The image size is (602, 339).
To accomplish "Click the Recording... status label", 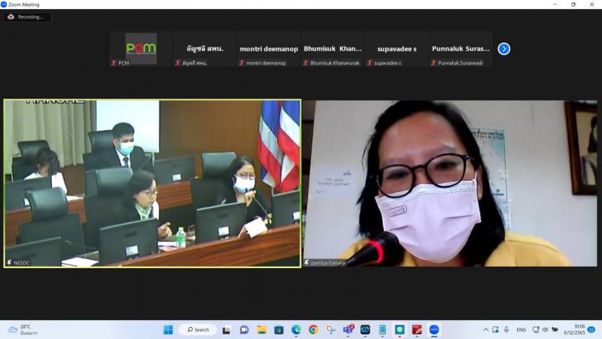I will (x=30, y=17).
